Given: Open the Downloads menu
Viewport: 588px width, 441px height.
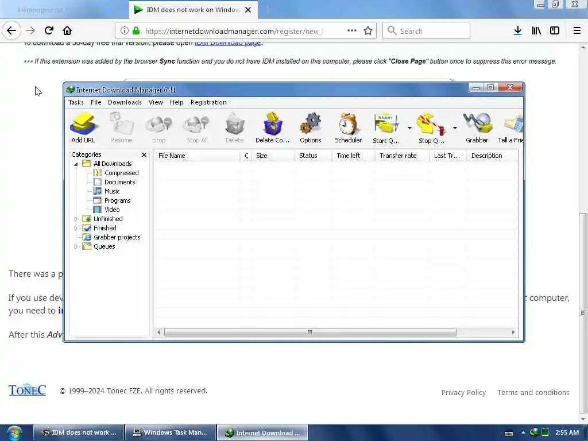Looking at the screenshot, I should click(x=125, y=102).
